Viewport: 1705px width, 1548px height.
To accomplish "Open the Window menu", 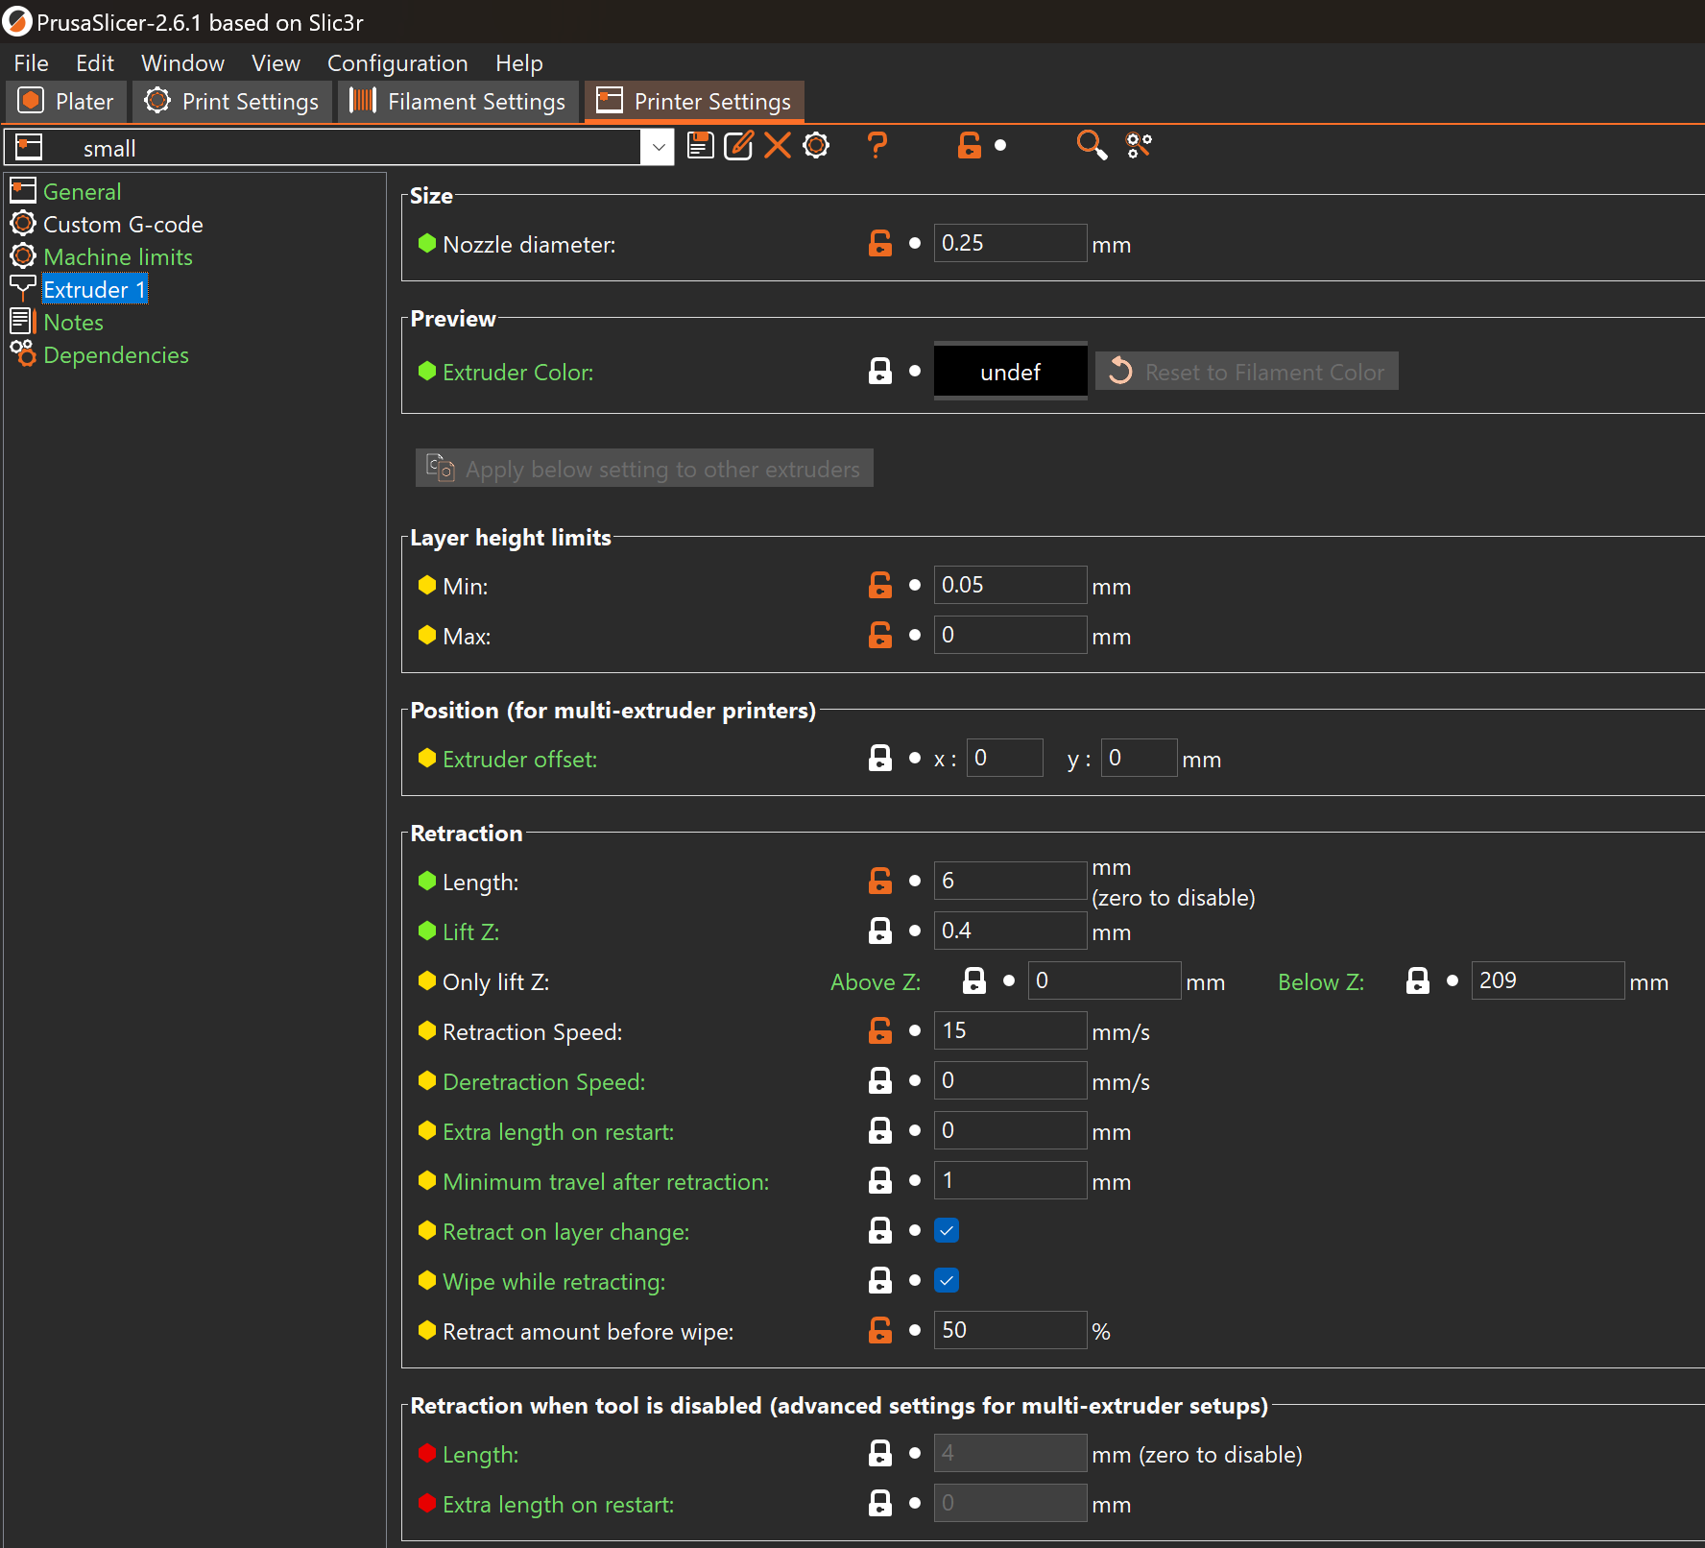I will 182,63.
